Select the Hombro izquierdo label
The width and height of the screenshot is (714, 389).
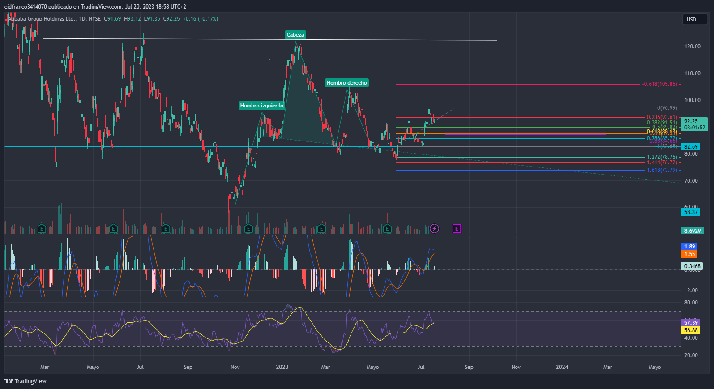pos(262,106)
